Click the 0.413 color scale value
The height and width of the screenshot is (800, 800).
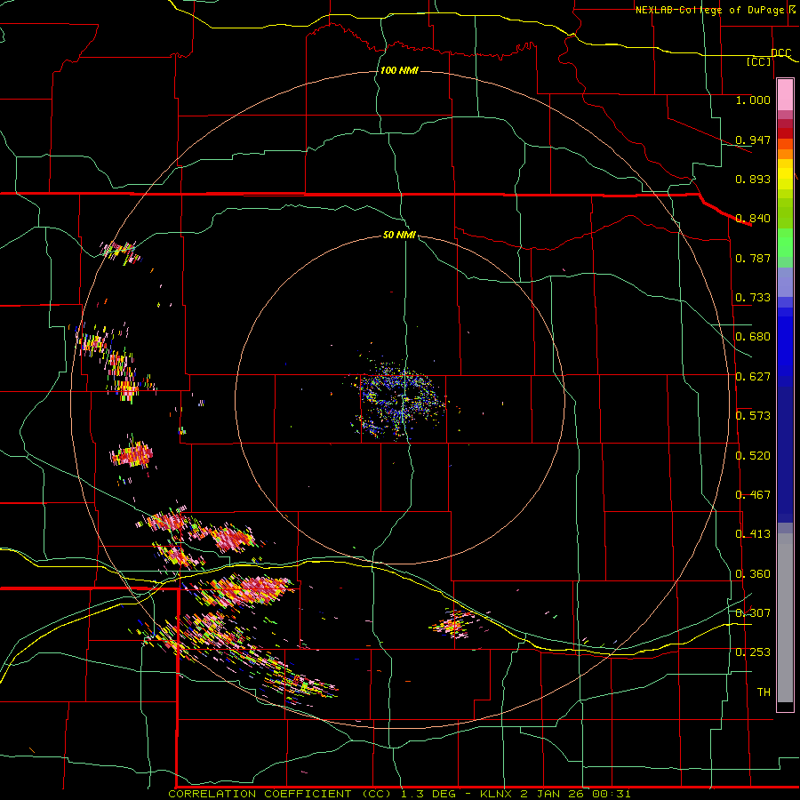click(x=753, y=534)
